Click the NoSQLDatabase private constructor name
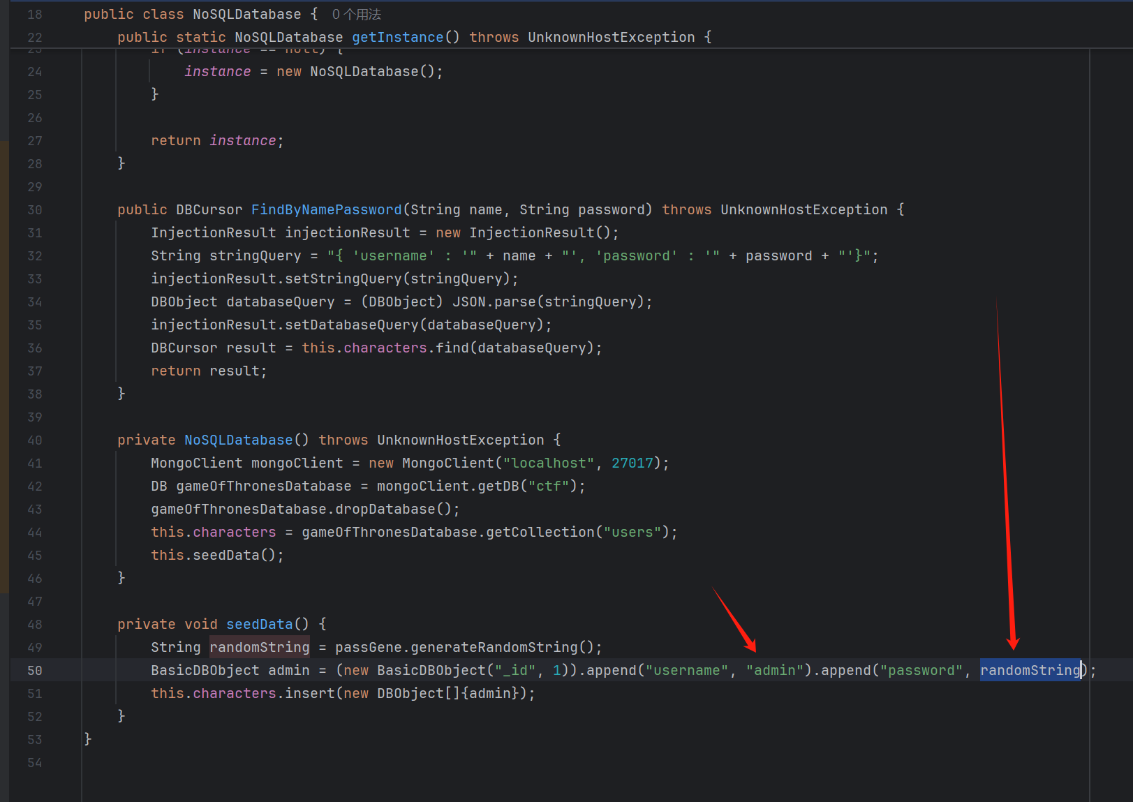This screenshot has height=802, width=1133. (x=238, y=440)
